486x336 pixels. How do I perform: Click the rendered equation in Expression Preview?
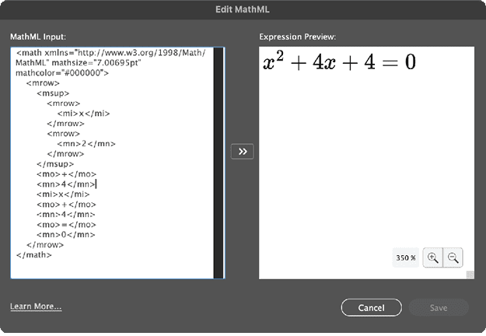click(x=340, y=62)
